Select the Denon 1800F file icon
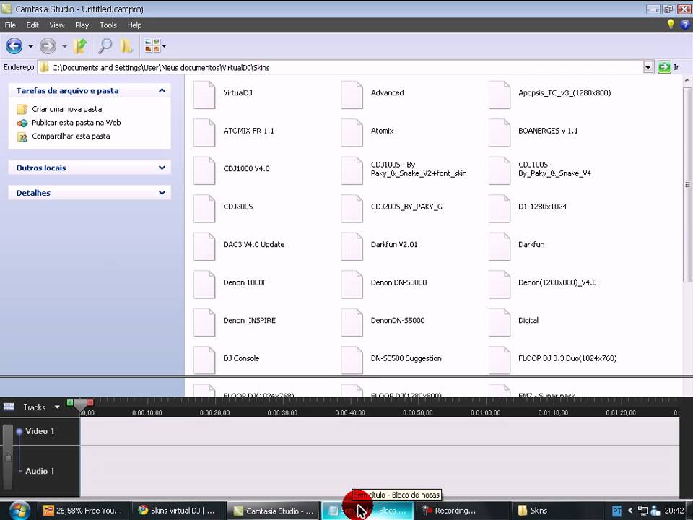This screenshot has height=520, width=693. click(204, 285)
